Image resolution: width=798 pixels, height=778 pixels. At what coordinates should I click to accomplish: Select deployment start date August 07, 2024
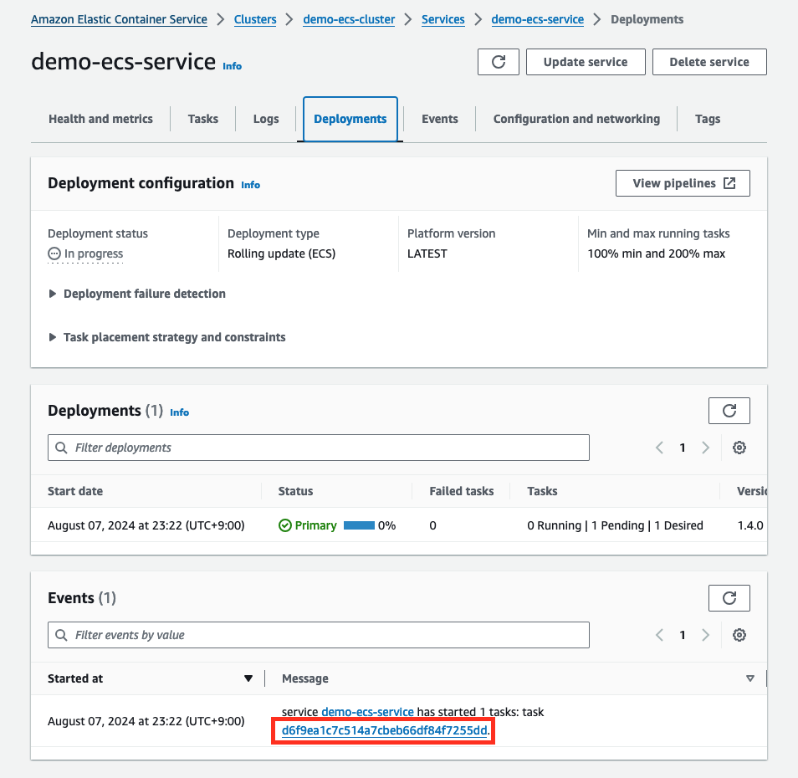[x=146, y=525]
